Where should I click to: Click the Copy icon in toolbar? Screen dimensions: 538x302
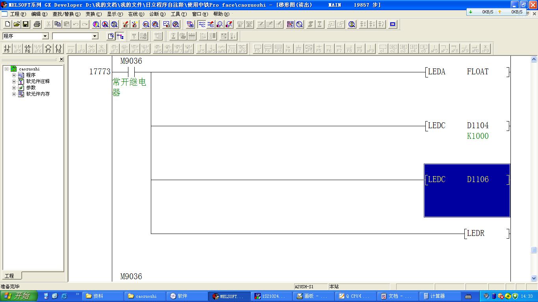(58, 24)
